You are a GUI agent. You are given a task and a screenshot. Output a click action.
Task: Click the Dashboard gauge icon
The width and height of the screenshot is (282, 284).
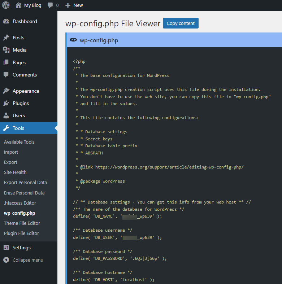[6, 21]
